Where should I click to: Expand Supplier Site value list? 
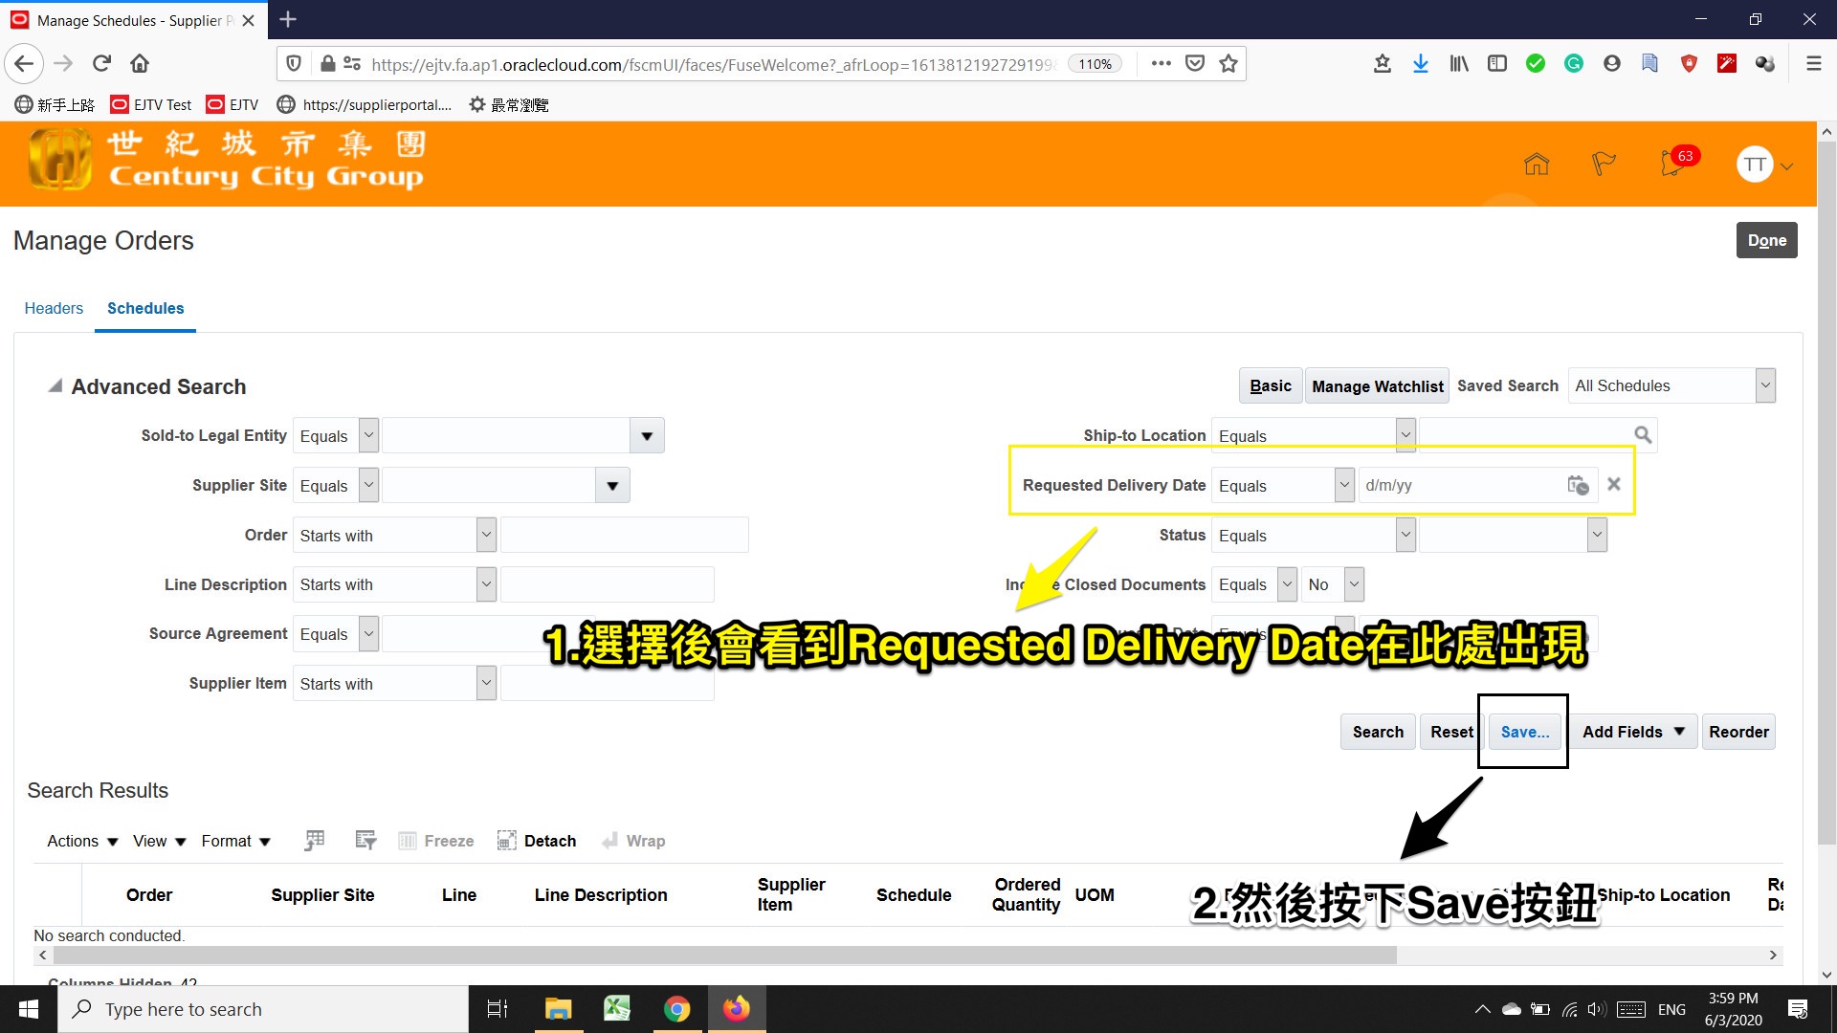[612, 485]
